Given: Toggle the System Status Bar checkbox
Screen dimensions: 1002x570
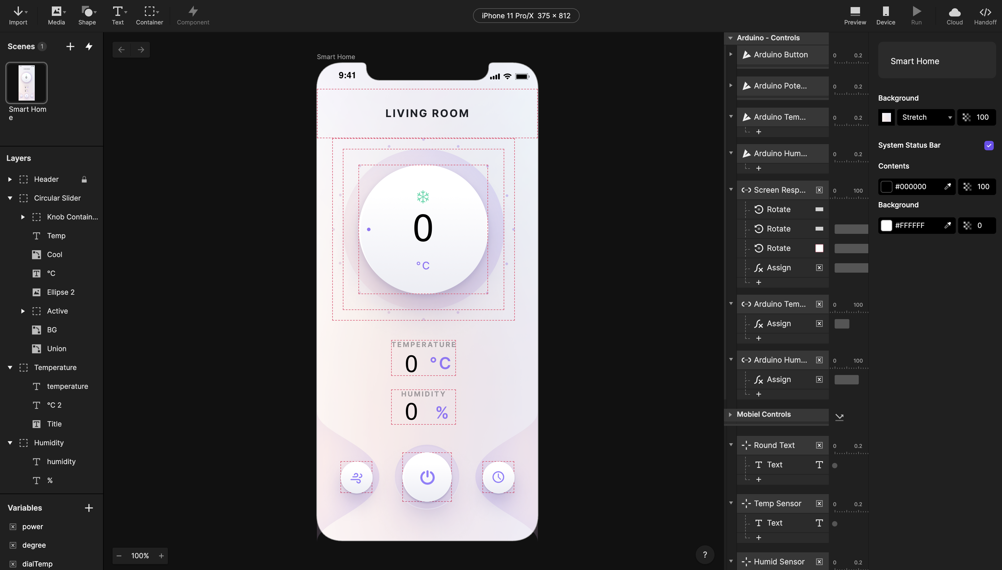Looking at the screenshot, I should pyautogui.click(x=989, y=145).
